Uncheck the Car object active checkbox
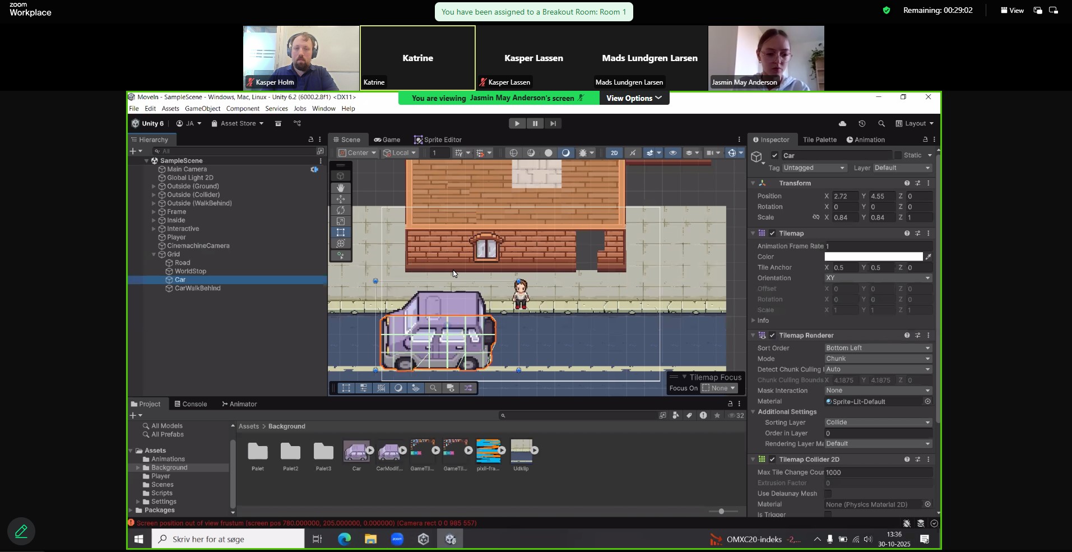This screenshot has width=1072, height=552. [x=774, y=155]
